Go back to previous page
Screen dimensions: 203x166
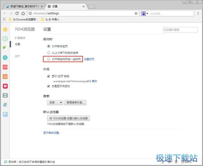5,13
